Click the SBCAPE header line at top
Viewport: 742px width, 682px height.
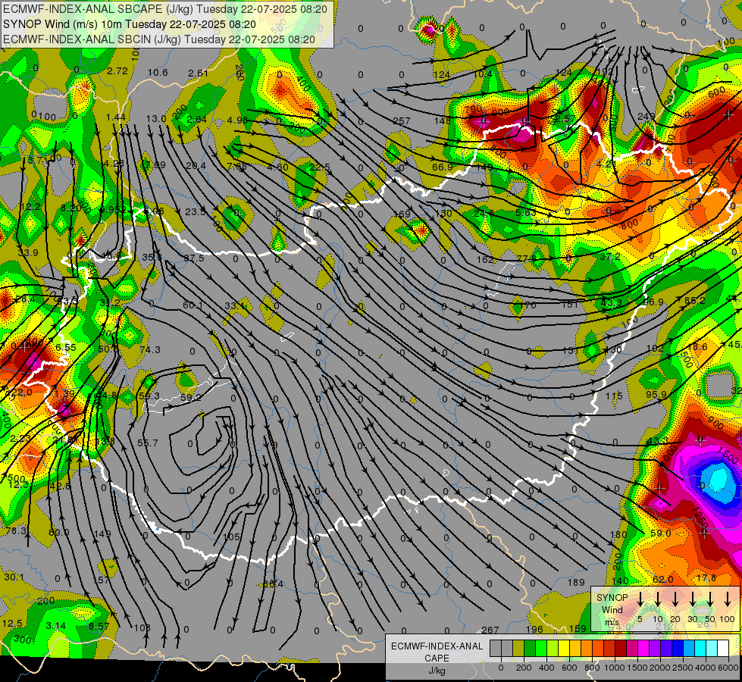point(164,8)
